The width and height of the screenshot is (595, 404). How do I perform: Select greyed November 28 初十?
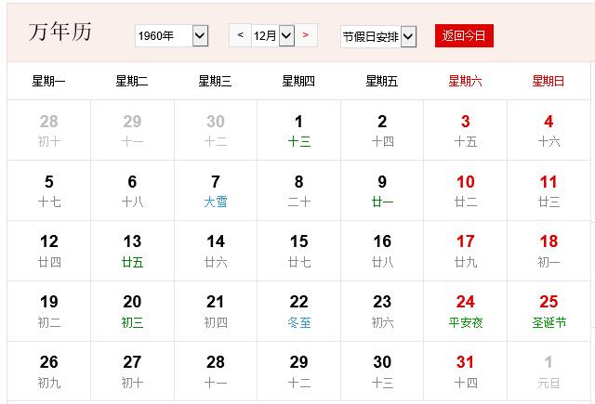(49, 130)
